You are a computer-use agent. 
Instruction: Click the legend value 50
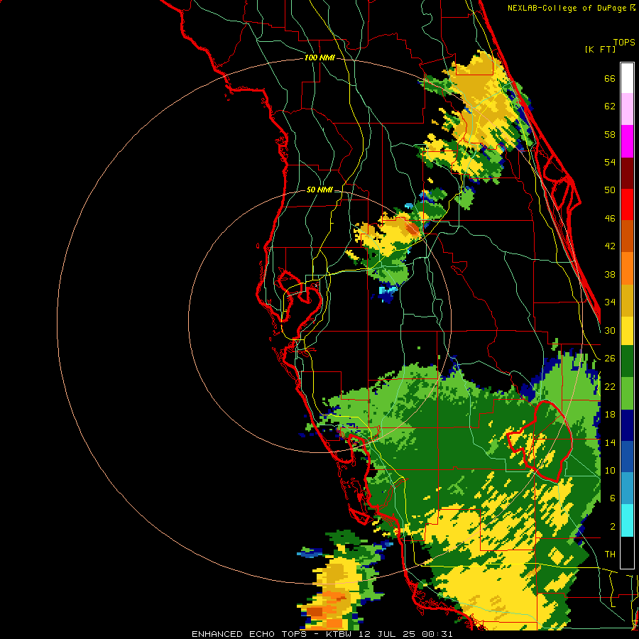coord(610,190)
